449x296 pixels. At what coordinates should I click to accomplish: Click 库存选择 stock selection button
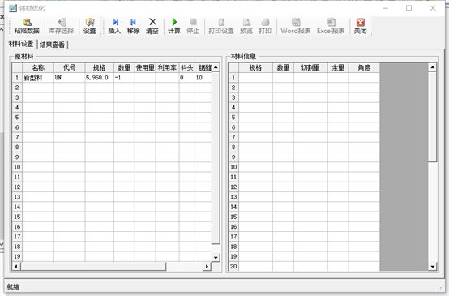coord(62,26)
